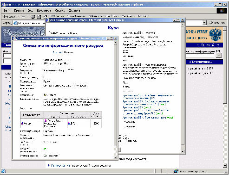The image size is (229, 175).
Task: Open the Справка menu
Action: click(x=74, y=11)
